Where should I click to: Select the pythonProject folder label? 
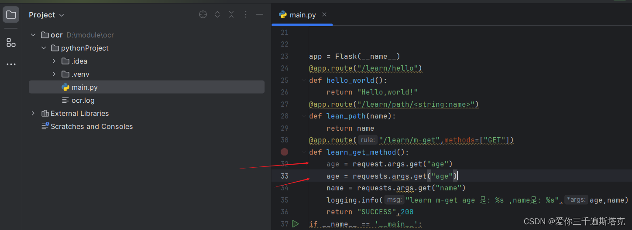click(x=85, y=48)
